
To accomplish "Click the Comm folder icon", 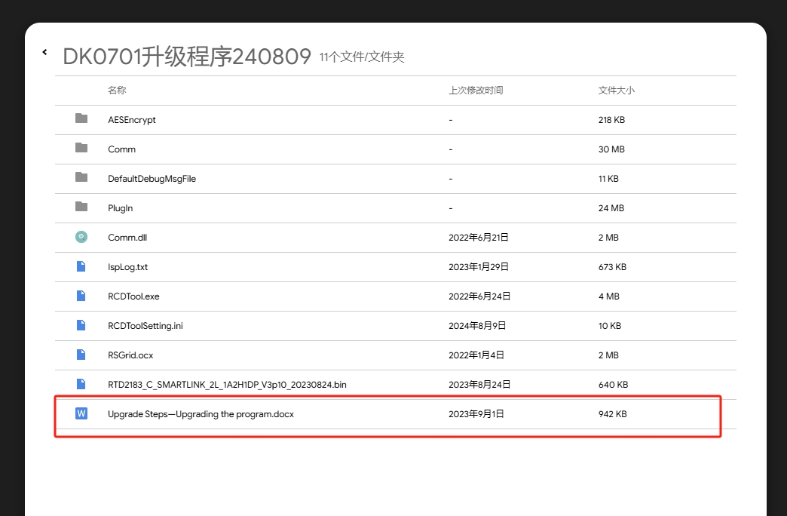I will point(81,148).
